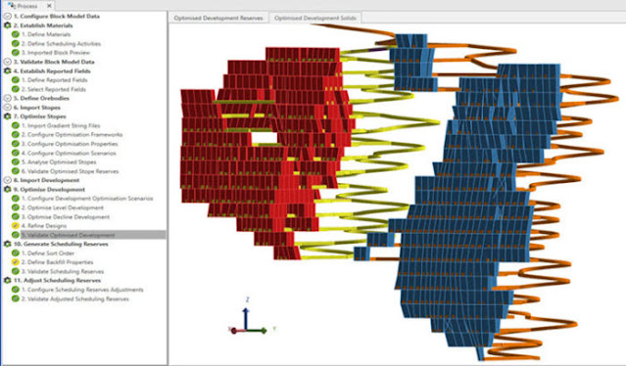The height and width of the screenshot is (366, 626).
Task: Click green status icon for Validate Optimised Stope Reserves
Action: click(x=16, y=171)
